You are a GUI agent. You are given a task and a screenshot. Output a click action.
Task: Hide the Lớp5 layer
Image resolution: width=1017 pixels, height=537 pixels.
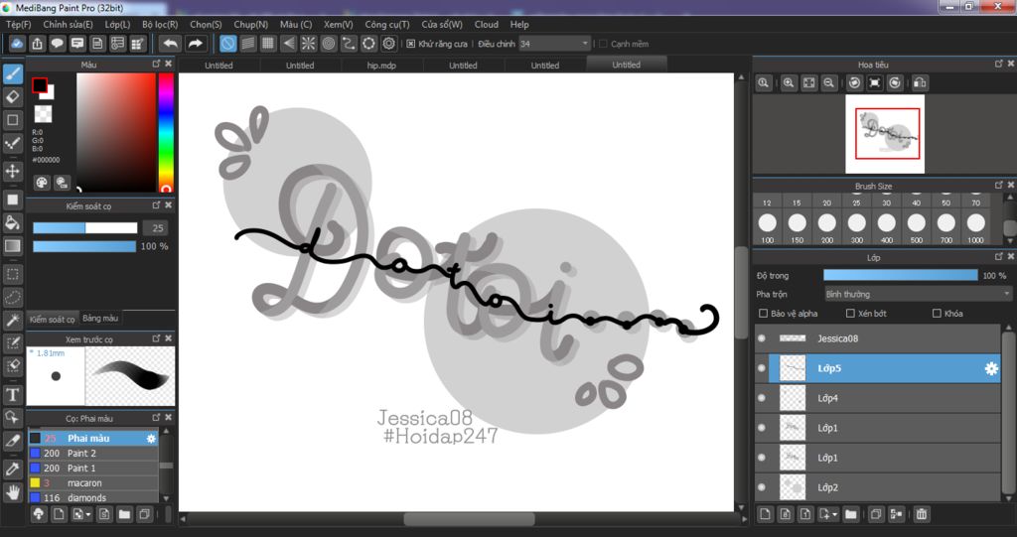click(762, 368)
